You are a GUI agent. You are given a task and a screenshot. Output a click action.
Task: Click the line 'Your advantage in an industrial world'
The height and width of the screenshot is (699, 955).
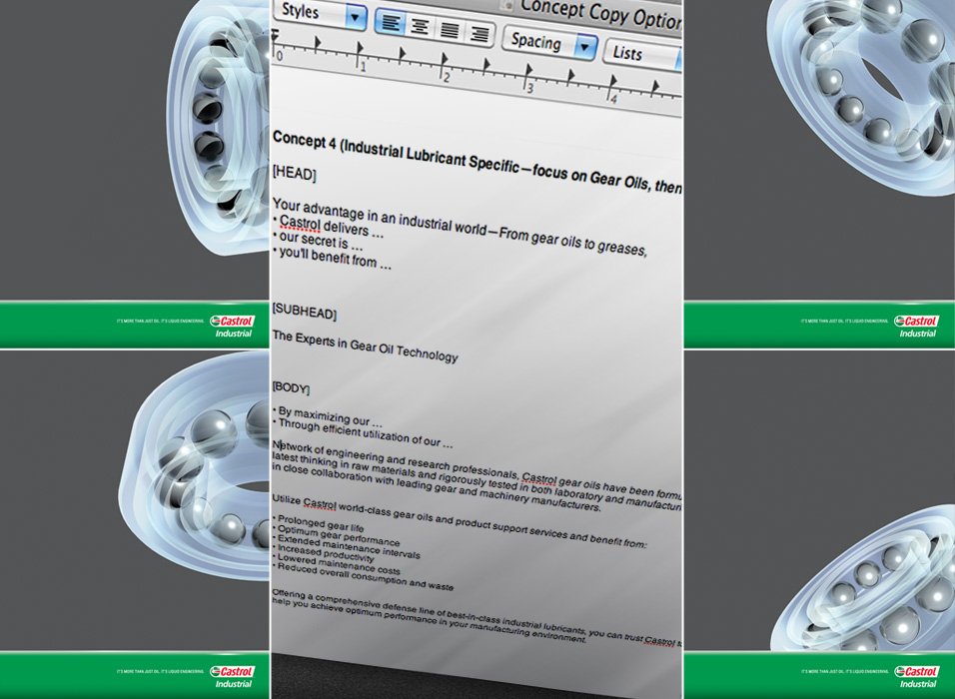point(380,218)
